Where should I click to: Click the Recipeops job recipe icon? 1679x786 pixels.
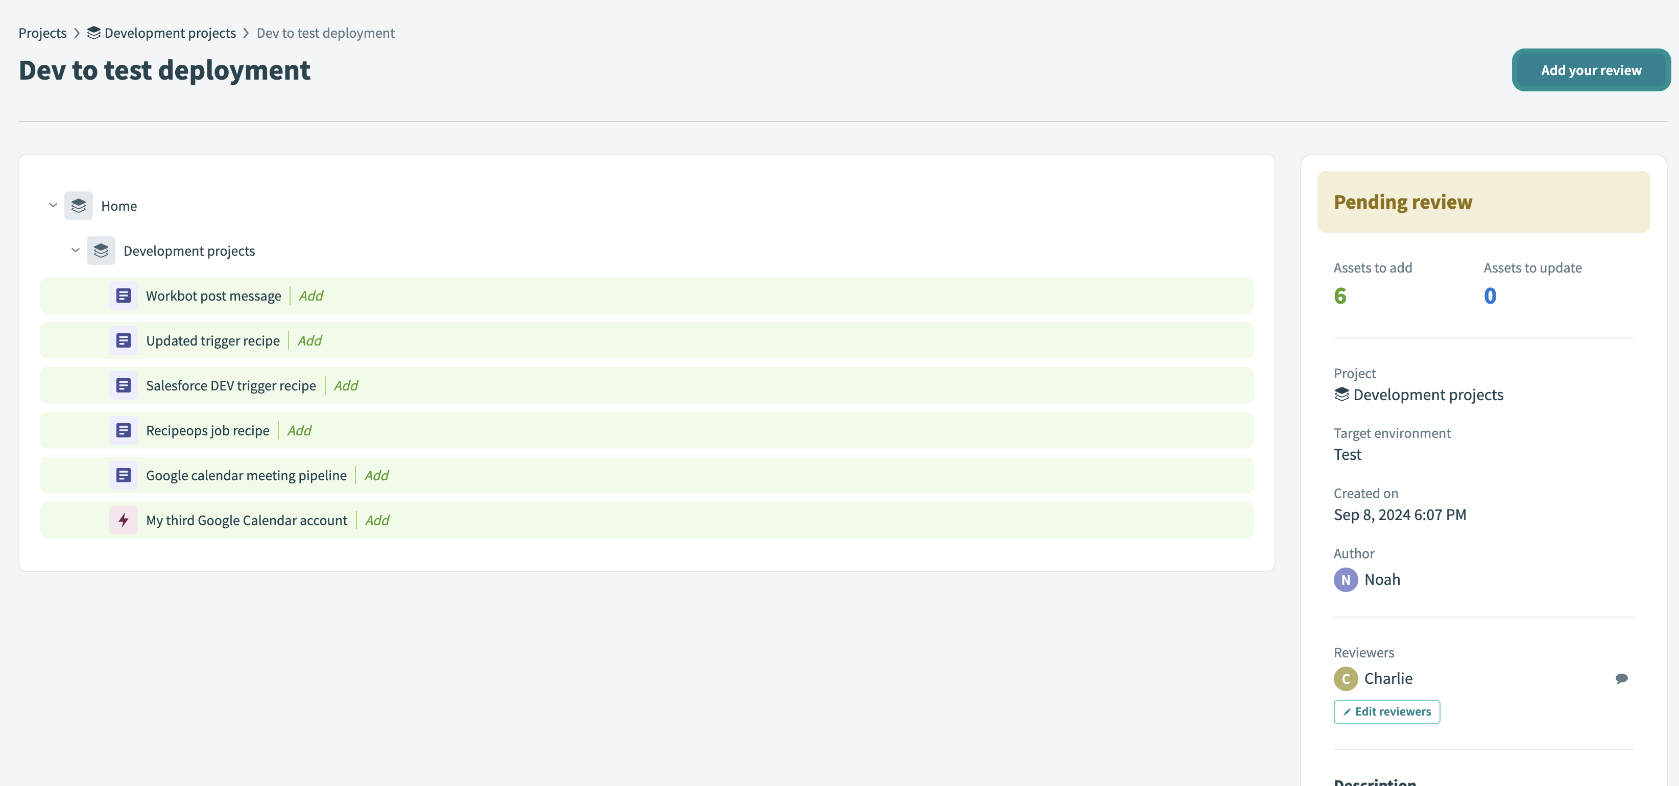(x=123, y=430)
